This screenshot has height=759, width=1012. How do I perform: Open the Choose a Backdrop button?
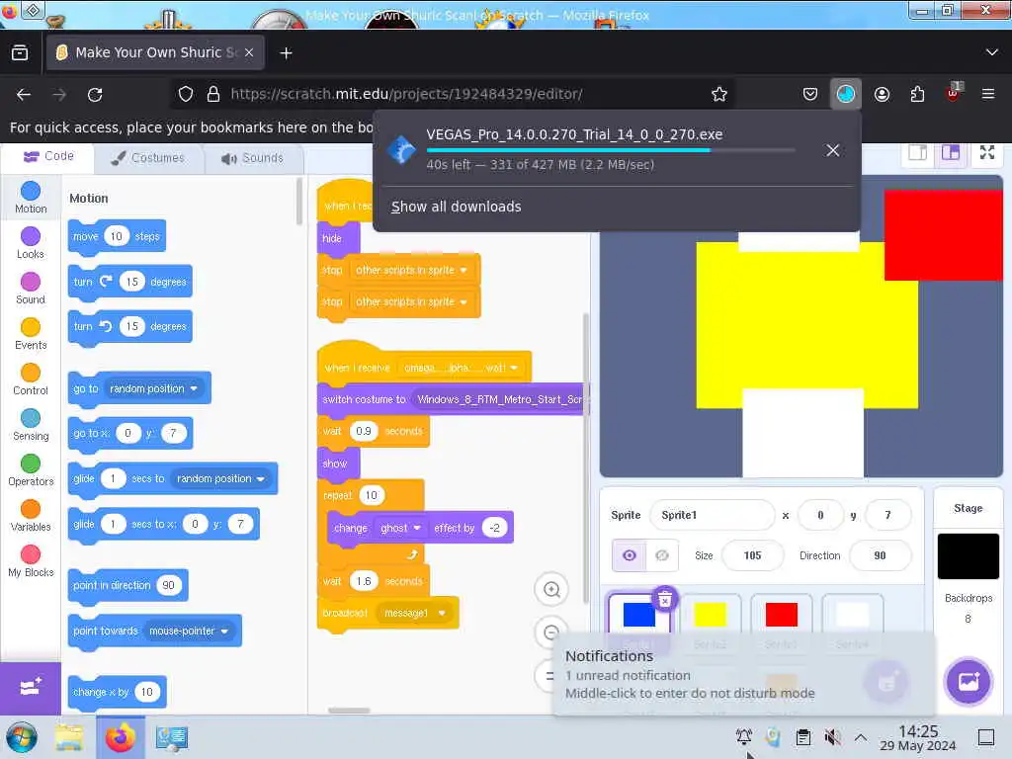tap(969, 682)
